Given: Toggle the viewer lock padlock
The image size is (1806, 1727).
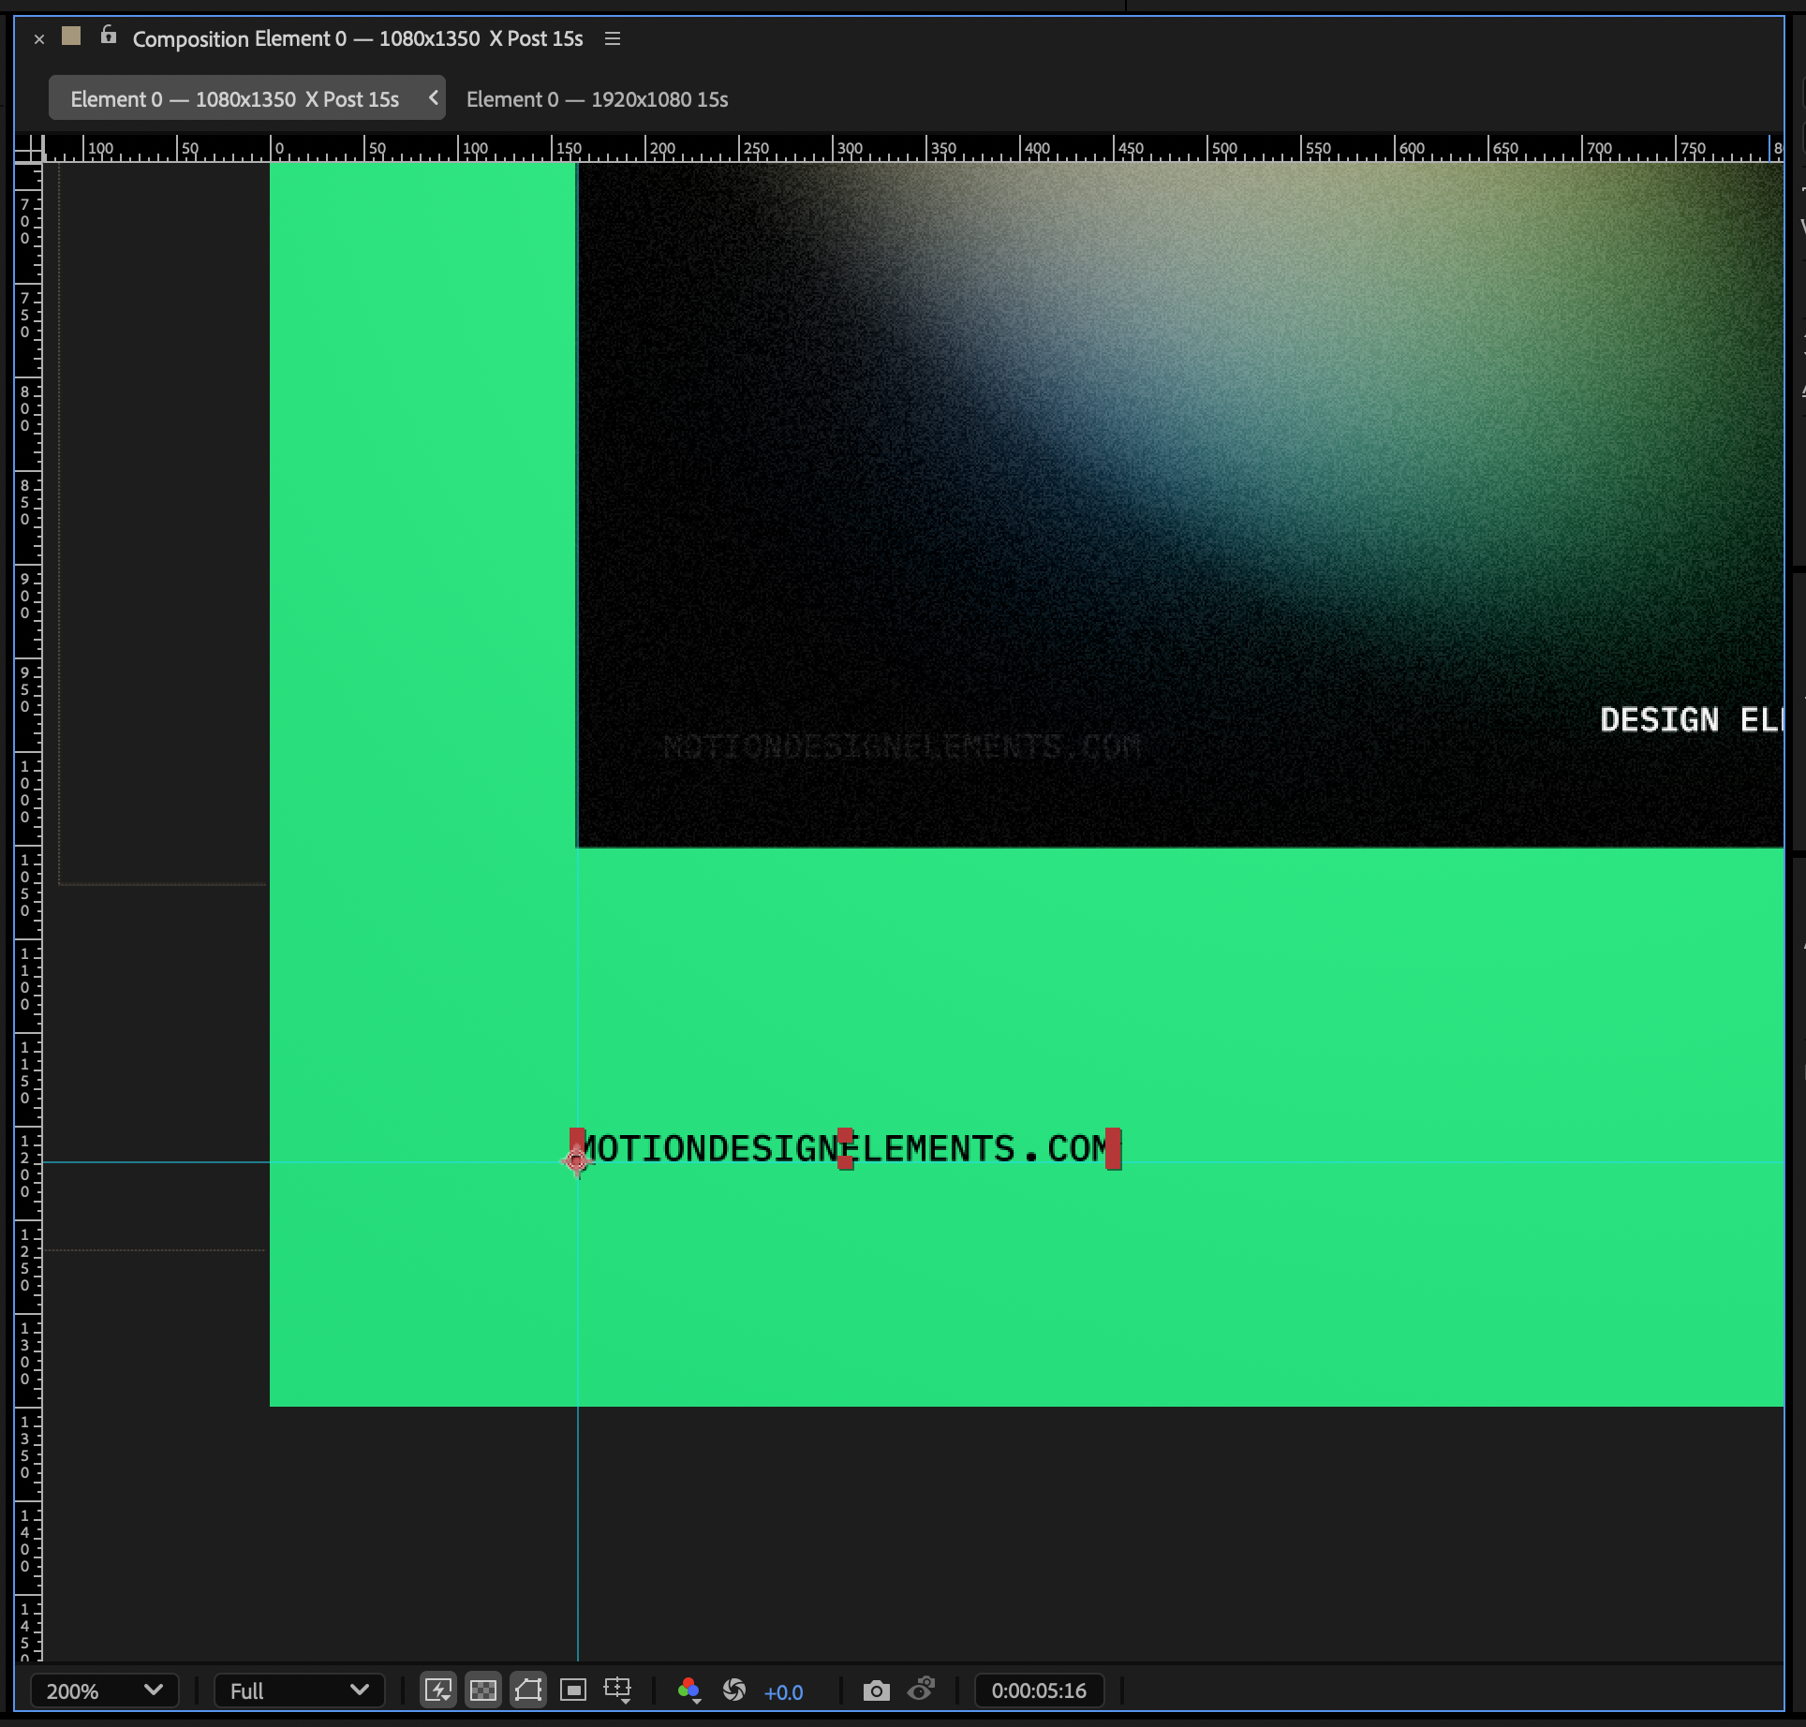Looking at the screenshot, I should pos(107,34).
